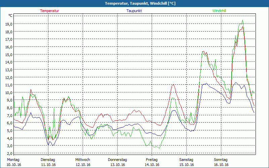
Task: Click the date 14.10.16
Action: click(x=152, y=165)
